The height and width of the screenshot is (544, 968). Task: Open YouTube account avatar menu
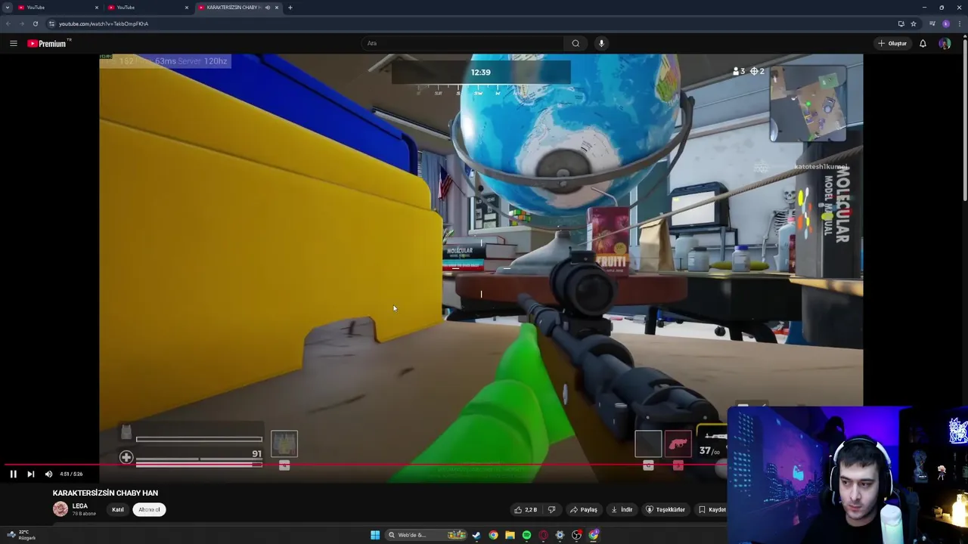tap(945, 43)
